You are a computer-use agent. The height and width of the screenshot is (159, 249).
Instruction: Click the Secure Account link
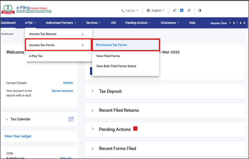pyautogui.click(x=62, y=91)
